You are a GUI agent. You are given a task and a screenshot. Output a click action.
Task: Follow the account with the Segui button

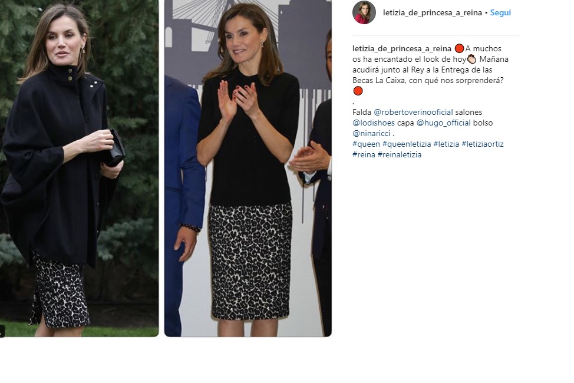coord(500,13)
